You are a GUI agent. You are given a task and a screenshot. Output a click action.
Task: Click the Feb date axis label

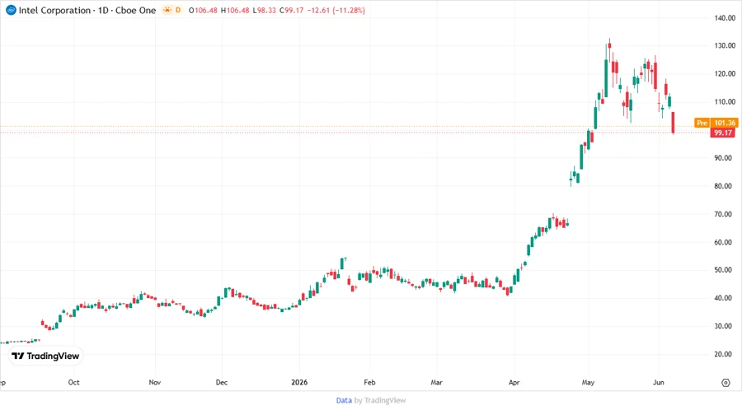[x=369, y=382]
